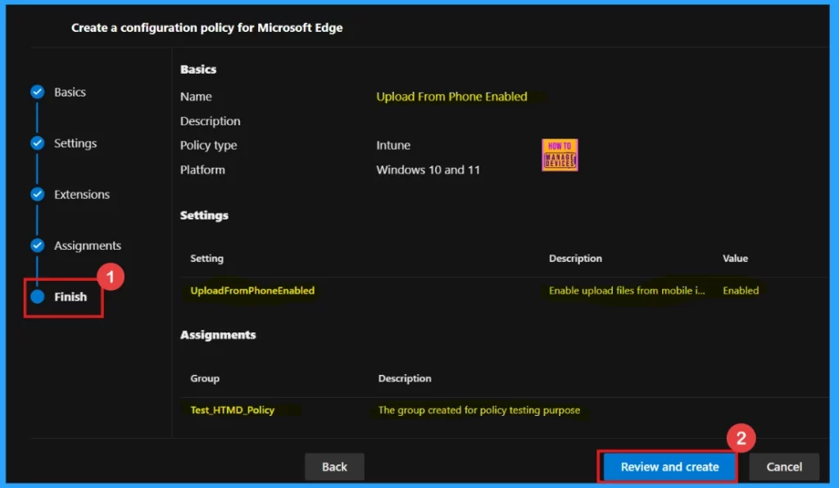Click the Policy type label
This screenshot has height=488, width=839.
tap(208, 146)
